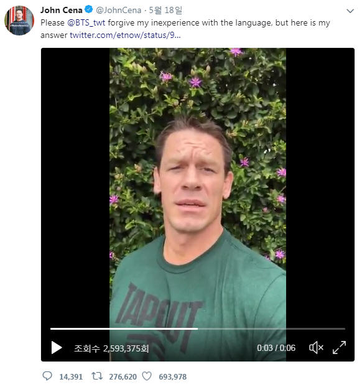This screenshot has height=387, width=362.
Task: View the 276,620 retweets count
Action: [123, 377]
